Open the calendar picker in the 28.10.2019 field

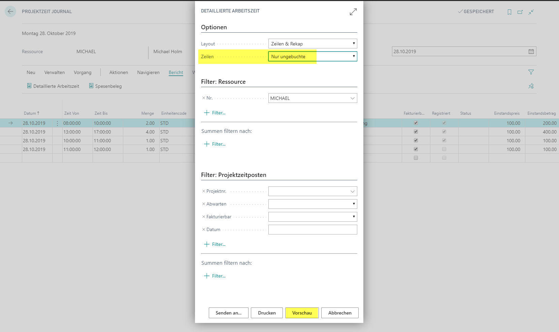531,51
